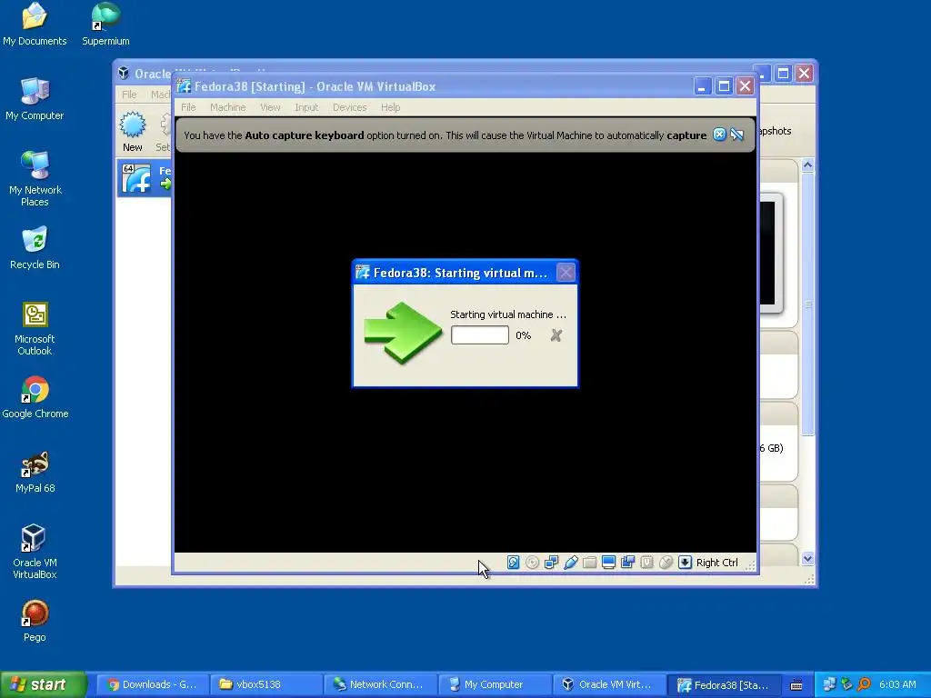Click the Fedora38 VM window title bar icon
931x698 pixels.
pyautogui.click(x=184, y=86)
